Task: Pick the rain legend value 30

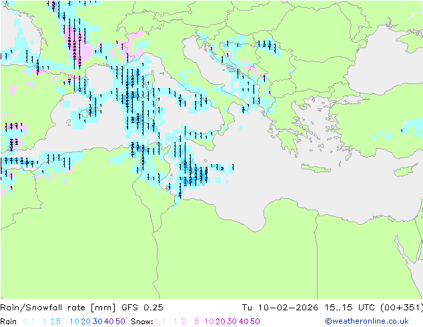Action: tap(97, 322)
